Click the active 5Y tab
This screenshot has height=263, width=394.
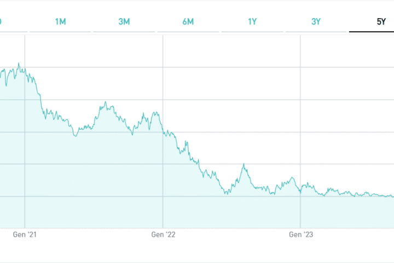click(380, 21)
